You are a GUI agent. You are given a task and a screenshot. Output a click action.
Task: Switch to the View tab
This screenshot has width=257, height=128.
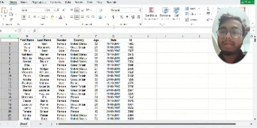tap(90, 2)
